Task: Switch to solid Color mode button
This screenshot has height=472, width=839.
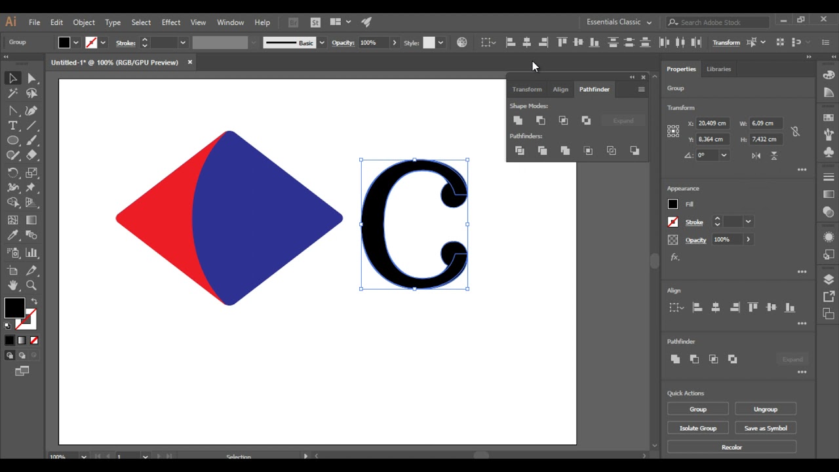Action: (9, 340)
